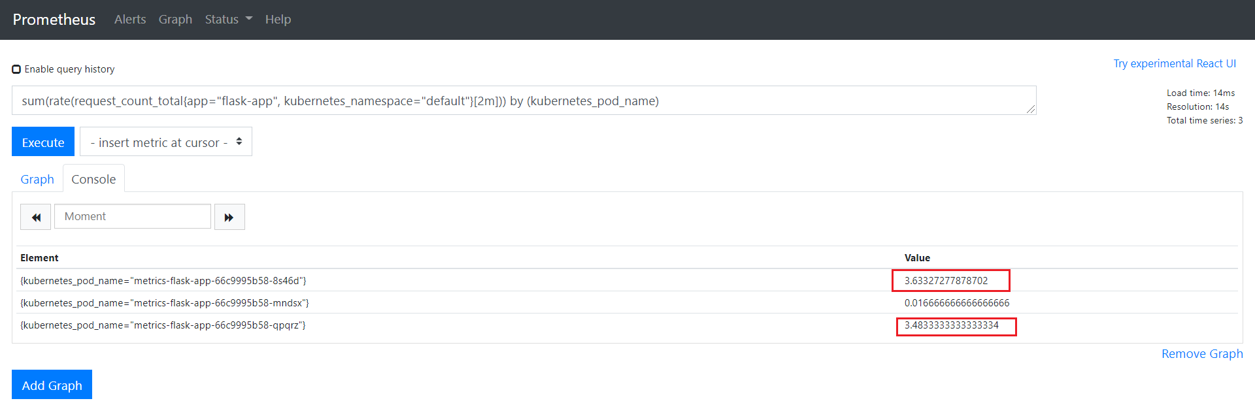
Task: Click the Remove Graph link
Action: click(1201, 353)
